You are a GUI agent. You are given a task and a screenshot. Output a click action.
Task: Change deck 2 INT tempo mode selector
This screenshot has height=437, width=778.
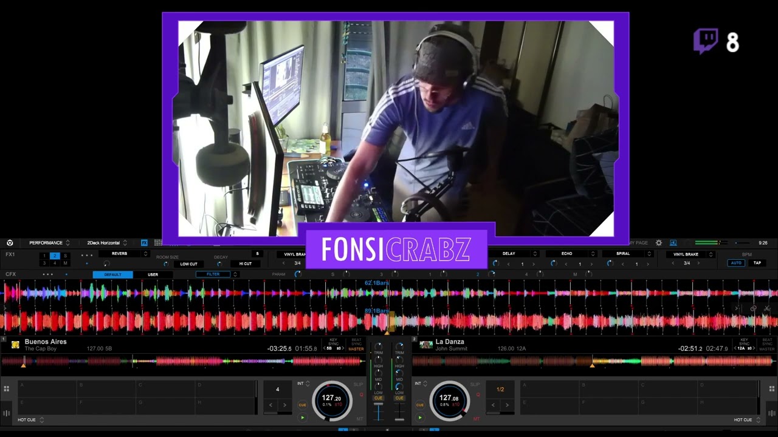point(421,384)
